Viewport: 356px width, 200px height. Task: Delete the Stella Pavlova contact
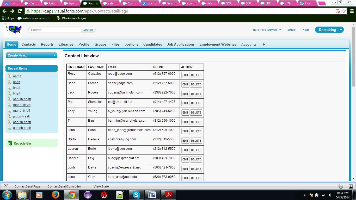click(196, 141)
